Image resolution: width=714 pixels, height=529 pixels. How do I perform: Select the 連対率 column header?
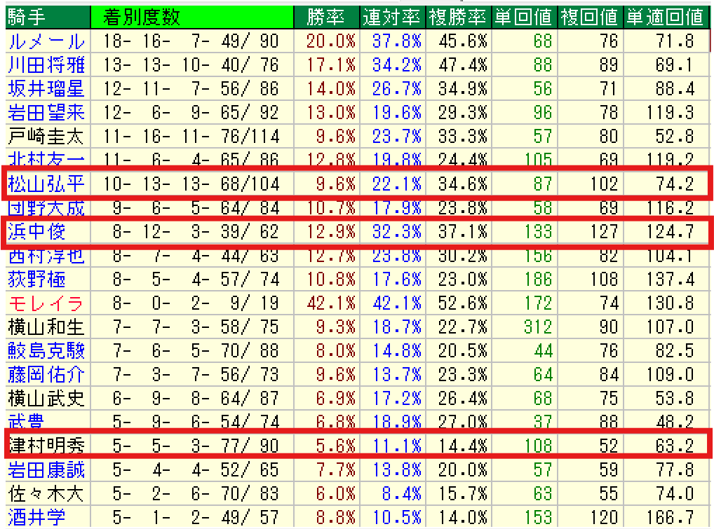coord(392,15)
